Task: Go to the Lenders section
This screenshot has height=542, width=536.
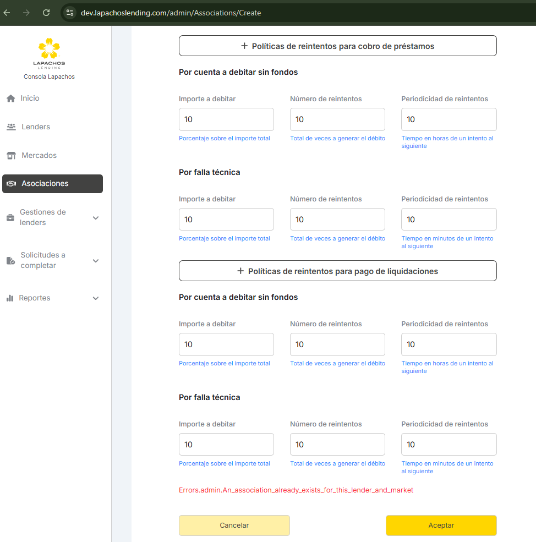Action: pyautogui.click(x=36, y=127)
